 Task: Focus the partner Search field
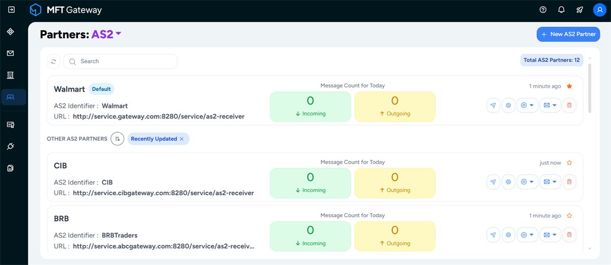120,62
